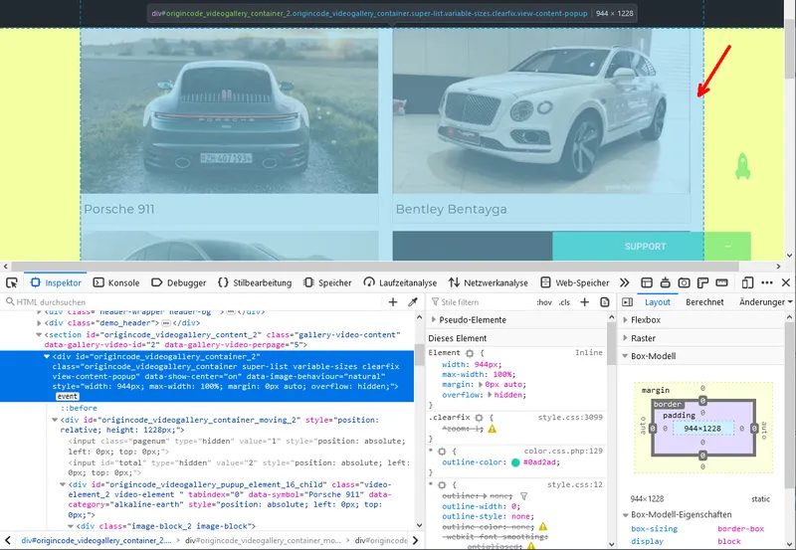796x550 pixels.
Task: Click selector highlighter icon in style.css:12 rule
Action: click(x=442, y=484)
